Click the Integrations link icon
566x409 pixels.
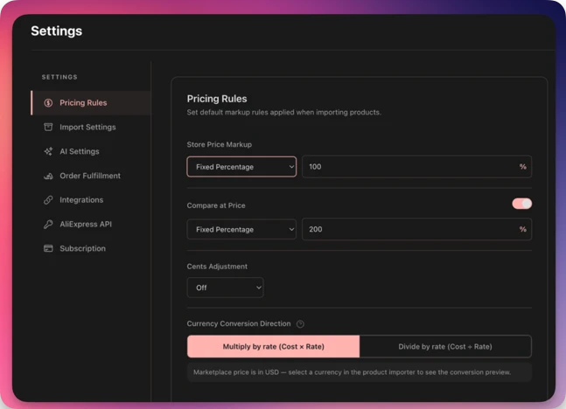[48, 200]
